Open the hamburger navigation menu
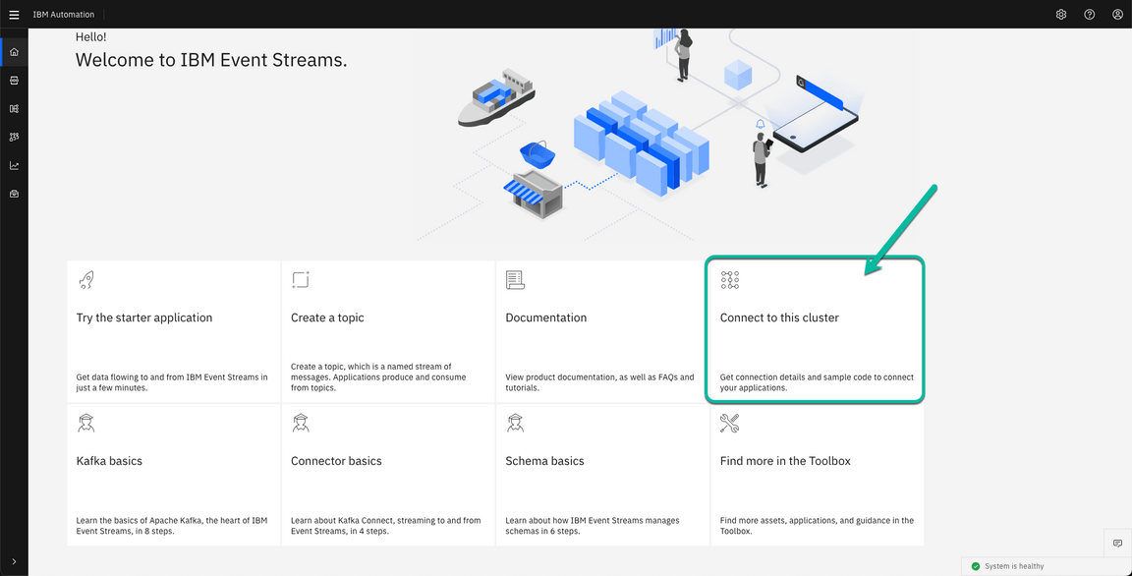Screen dimensions: 1132x576 coord(13,14)
